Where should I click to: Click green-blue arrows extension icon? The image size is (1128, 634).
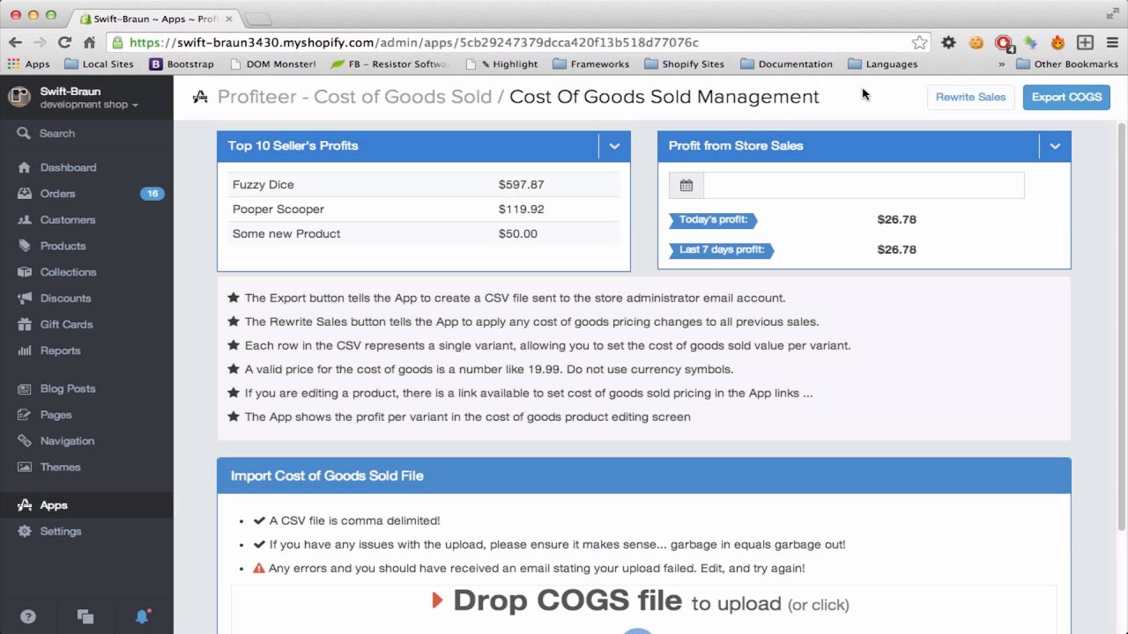(x=1030, y=42)
